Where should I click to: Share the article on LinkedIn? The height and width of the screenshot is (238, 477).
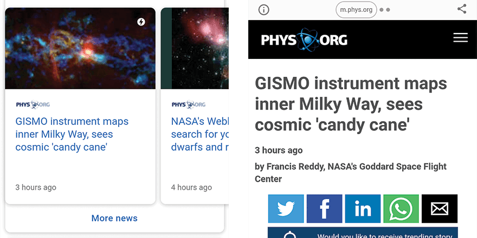point(363,209)
